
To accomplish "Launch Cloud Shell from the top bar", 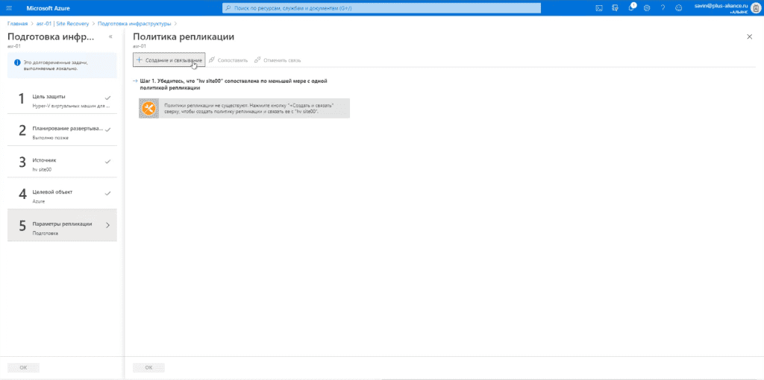I will 599,8.
